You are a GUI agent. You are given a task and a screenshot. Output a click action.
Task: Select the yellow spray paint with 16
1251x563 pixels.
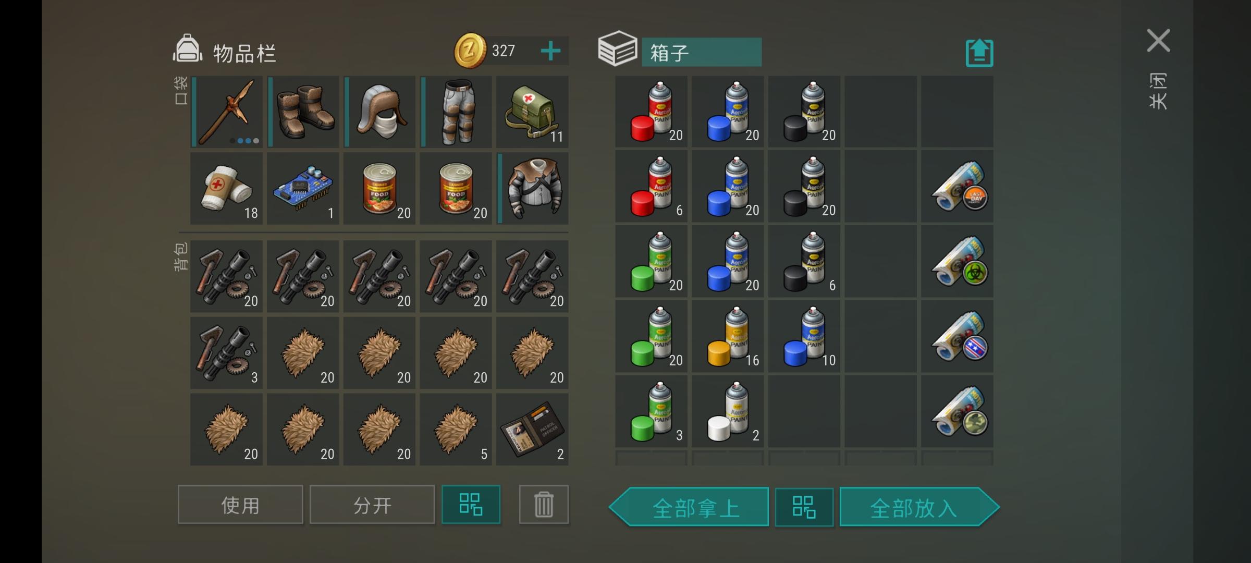tap(728, 336)
